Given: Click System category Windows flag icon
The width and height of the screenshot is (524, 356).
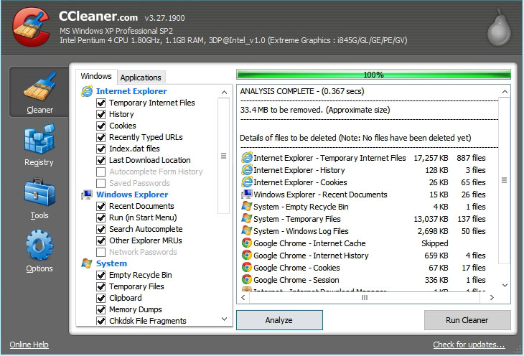Looking at the screenshot, I should tap(87, 263).
